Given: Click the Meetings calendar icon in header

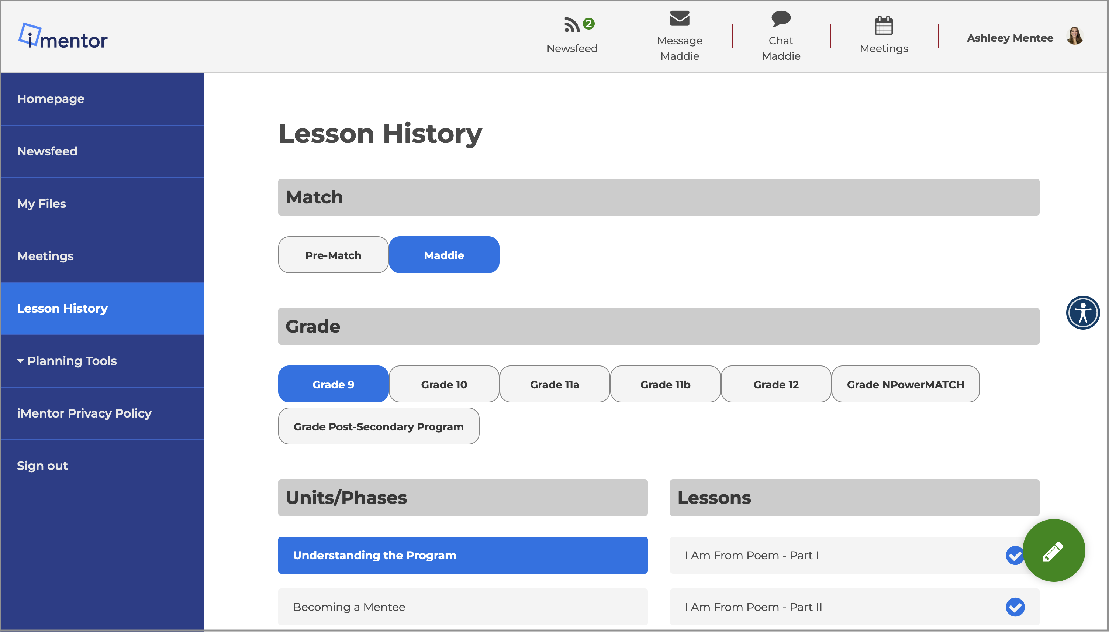Looking at the screenshot, I should coord(883,25).
